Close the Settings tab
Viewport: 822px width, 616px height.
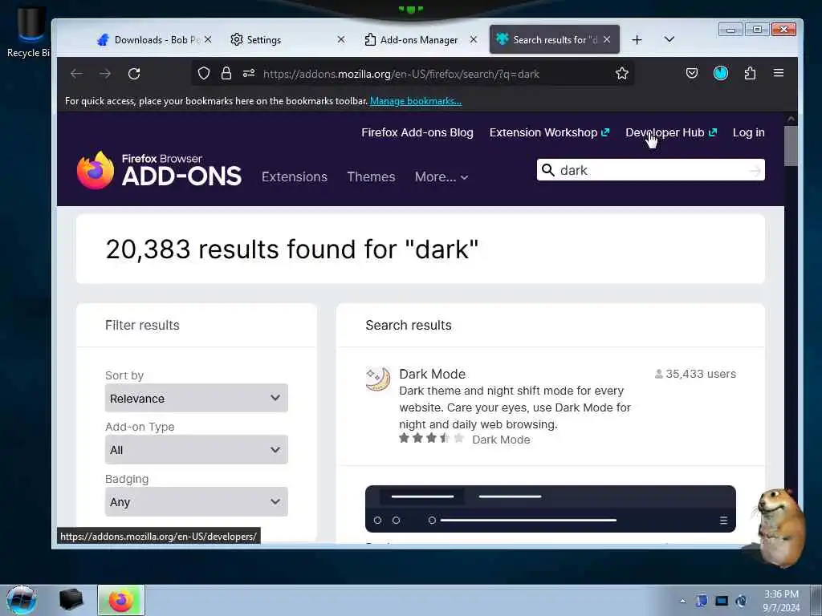pos(341,39)
